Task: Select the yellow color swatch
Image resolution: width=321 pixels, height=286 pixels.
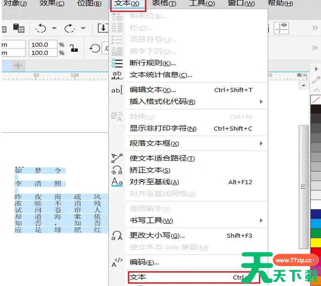Action: point(316,243)
